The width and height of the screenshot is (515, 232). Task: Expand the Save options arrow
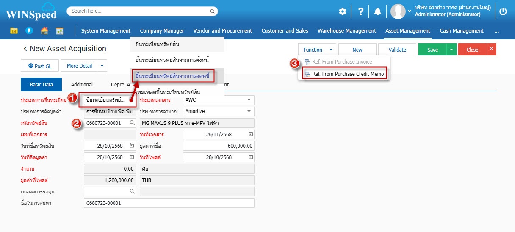(451, 50)
